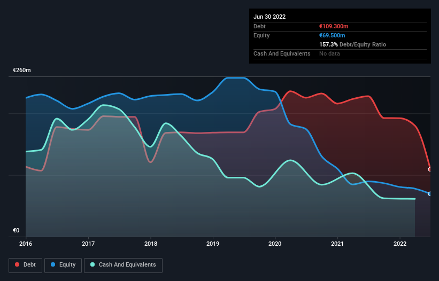Click the No data cash value
439x281 pixels.
[329, 53]
